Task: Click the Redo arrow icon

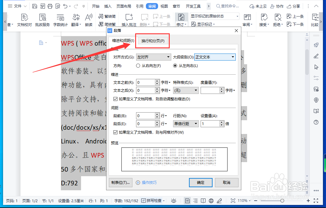Action: (x=76, y=6)
